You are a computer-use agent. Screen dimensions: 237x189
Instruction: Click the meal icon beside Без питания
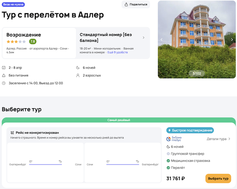pyautogui.click(x=4, y=75)
